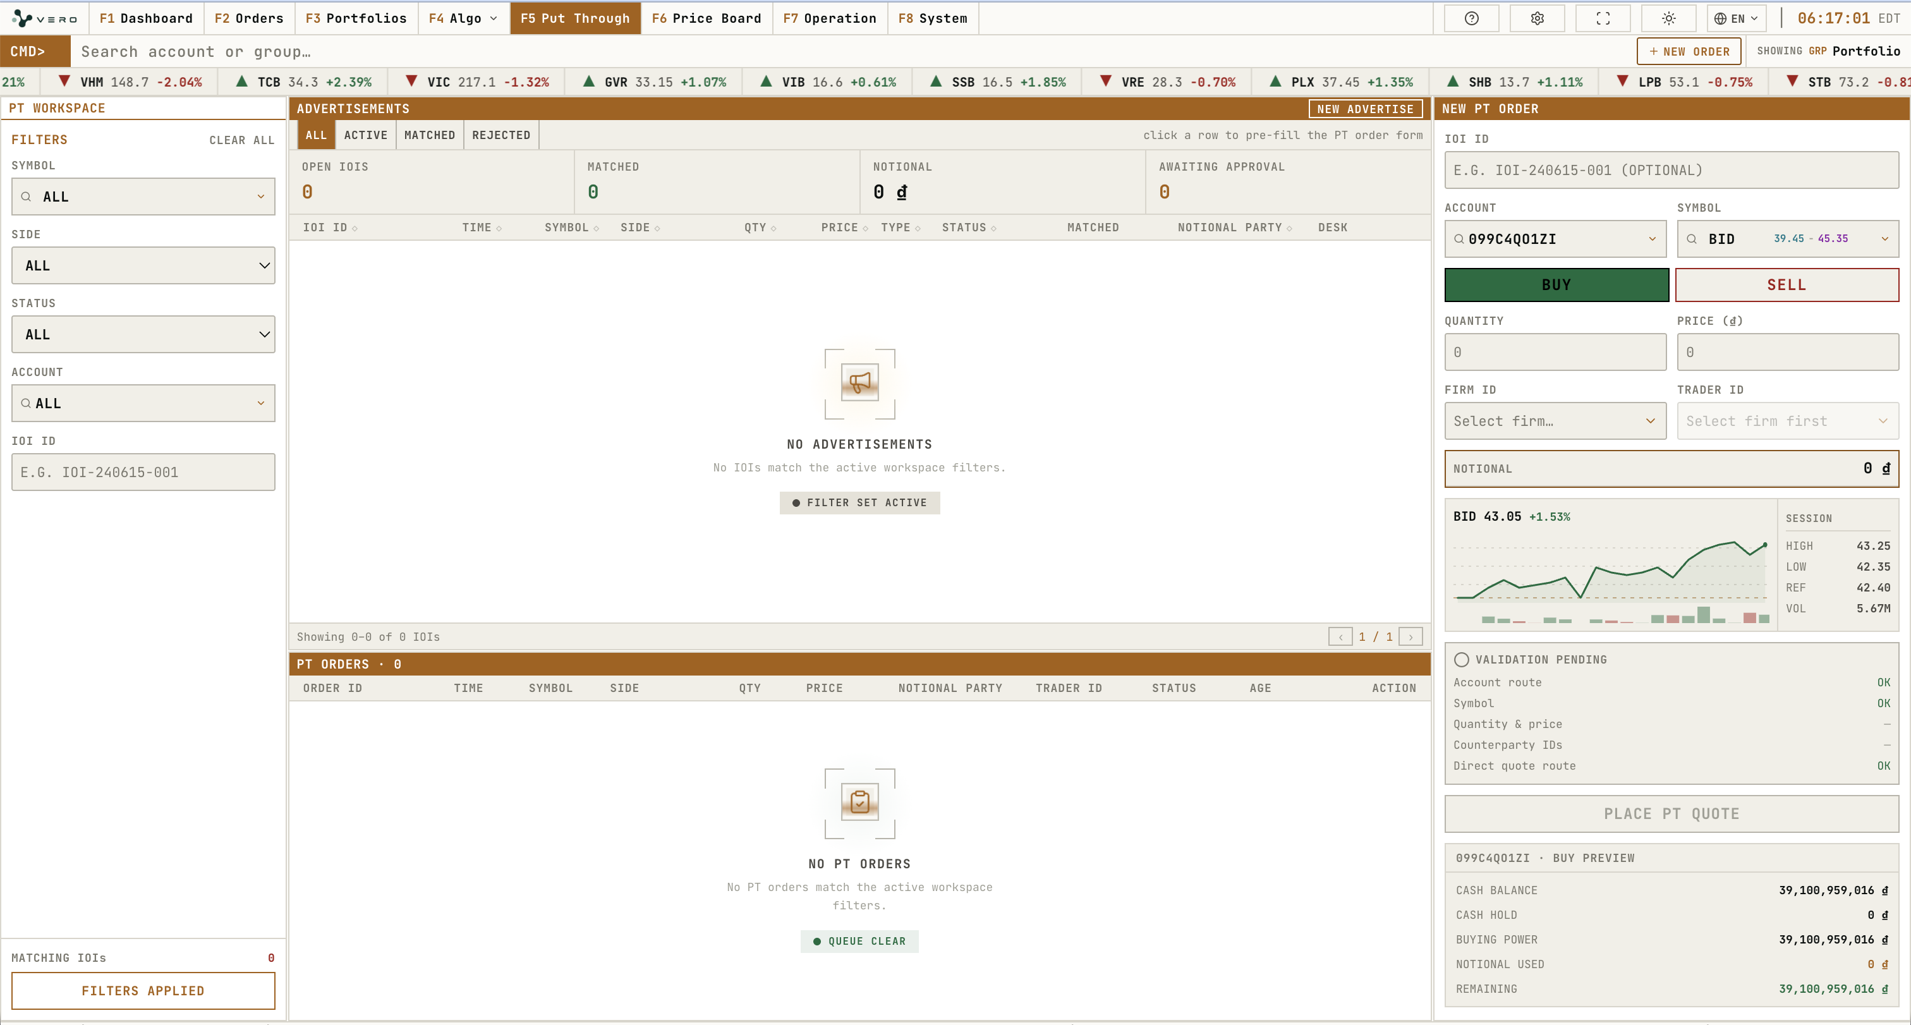Open F6 Price Board tab
Screen dimensions: 1911x1025
click(x=707, y=18)
